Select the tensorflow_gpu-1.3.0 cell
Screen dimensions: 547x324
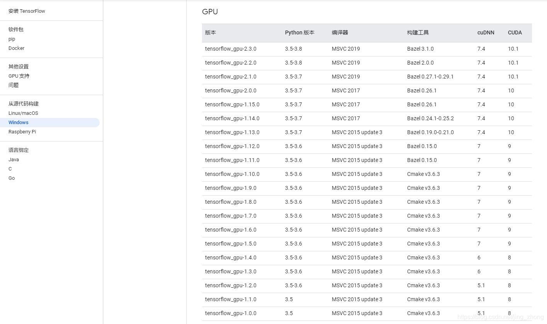pyautogui.click(x=231, y=272)
